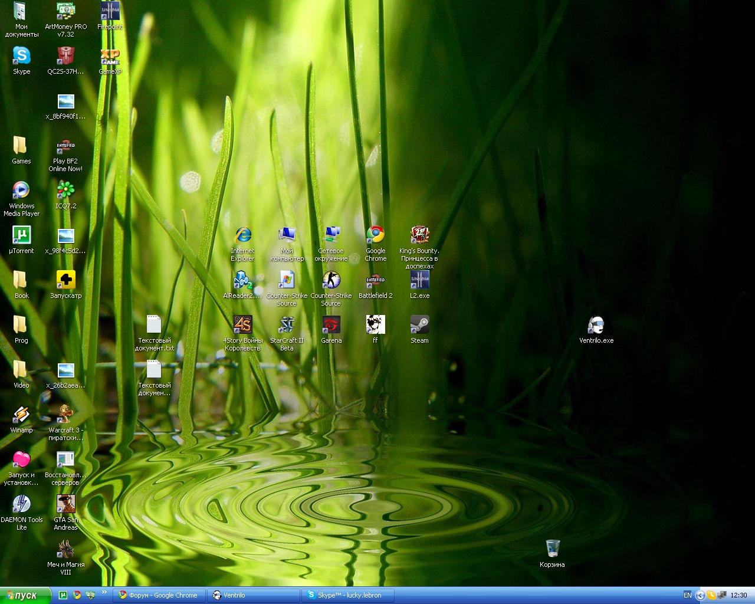Switch to Ventrilo taskbar button

click(254, 595)
